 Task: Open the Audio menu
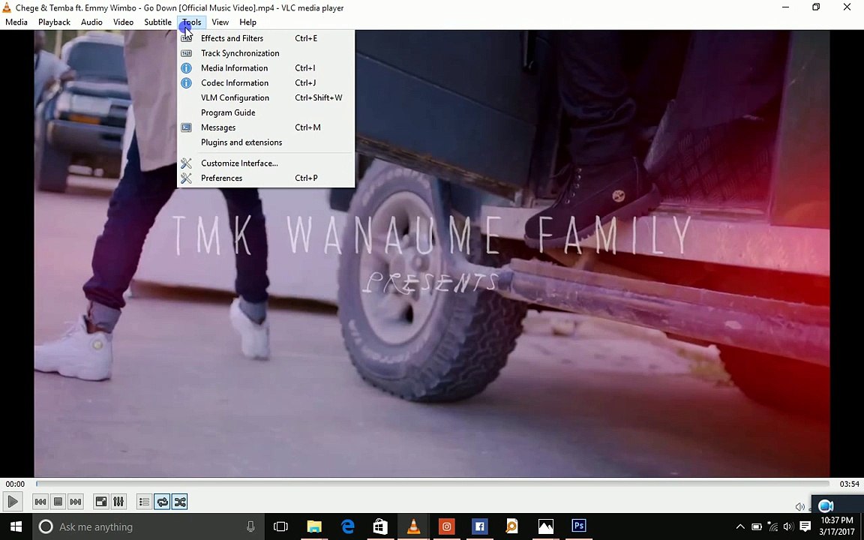(x=91, y=22)
